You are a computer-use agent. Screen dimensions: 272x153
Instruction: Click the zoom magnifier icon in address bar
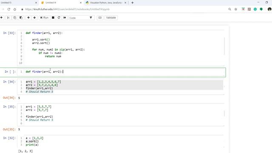click(x=229, y=9)
